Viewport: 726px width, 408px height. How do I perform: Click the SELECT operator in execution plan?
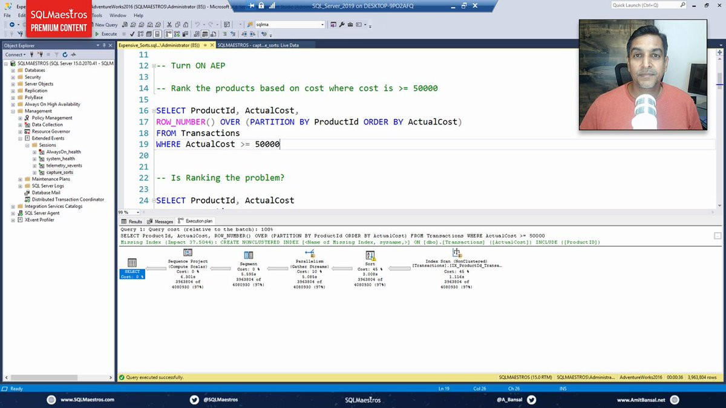pos(132,268)
